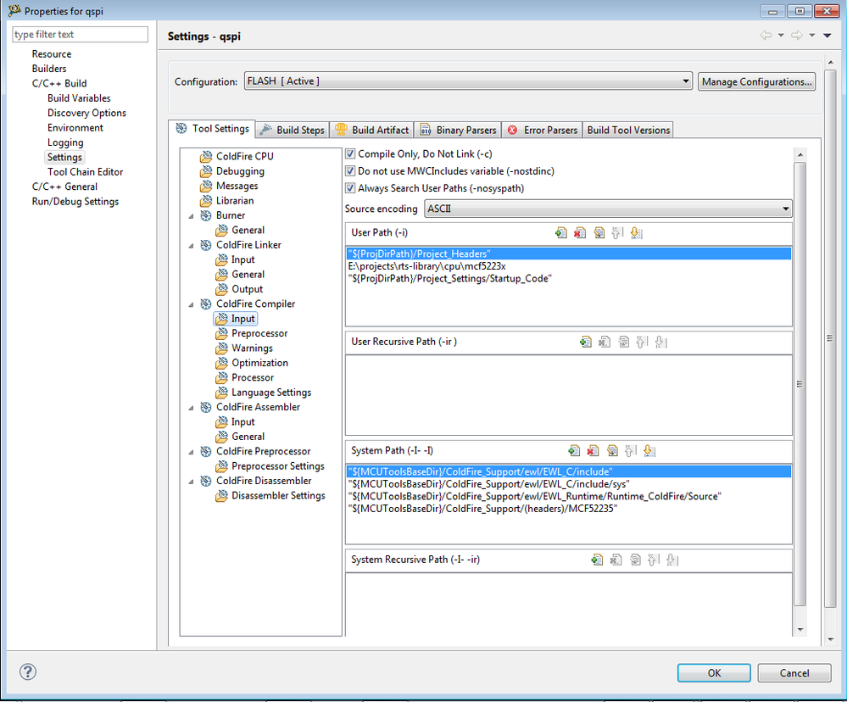Toggle Do not use MWCIncludes variable (-nostdinc)
This screenshot has height=702, width=847.
click(x=350, y=171)
